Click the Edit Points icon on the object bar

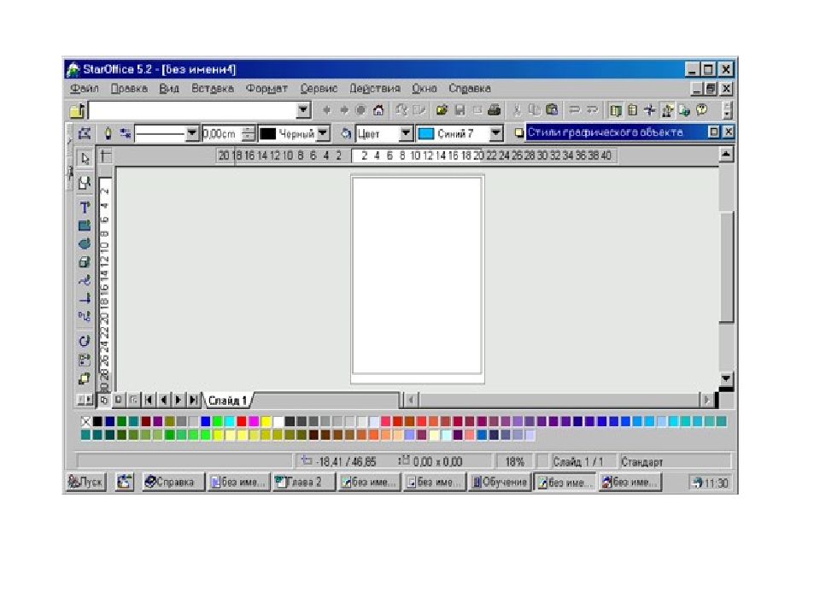coord(85,133)
